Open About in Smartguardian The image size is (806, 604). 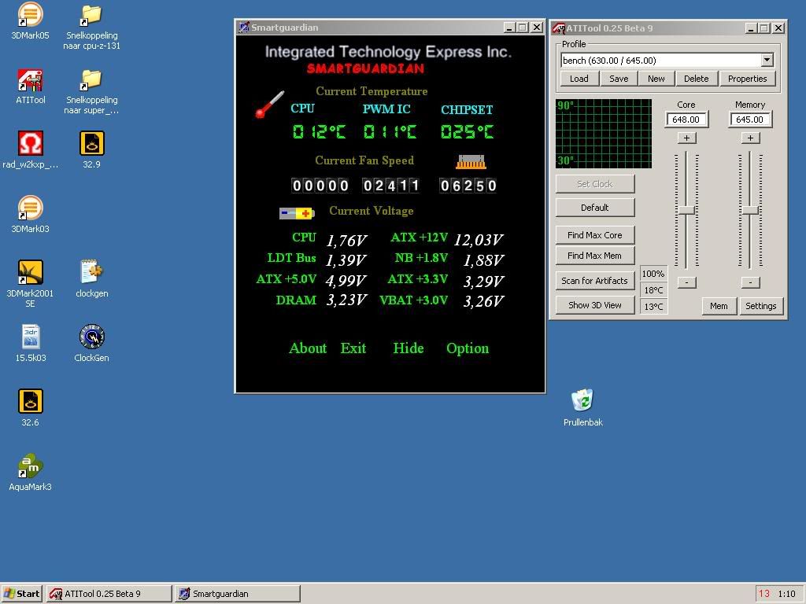[308, 348]
